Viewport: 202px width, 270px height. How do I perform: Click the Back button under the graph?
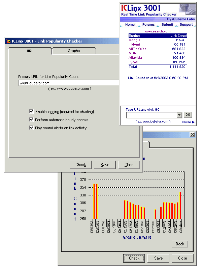[x=180, y=244]
